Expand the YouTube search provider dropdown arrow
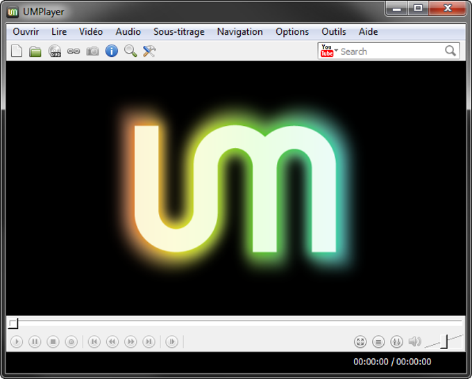 click(x=336, y=50)
